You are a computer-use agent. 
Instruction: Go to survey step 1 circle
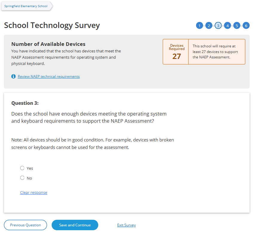[199, 26]
